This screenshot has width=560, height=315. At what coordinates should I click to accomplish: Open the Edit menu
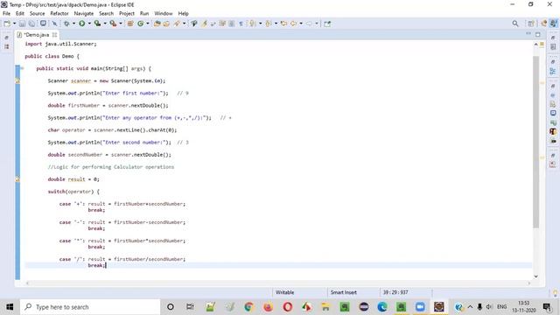pos(20,13)
